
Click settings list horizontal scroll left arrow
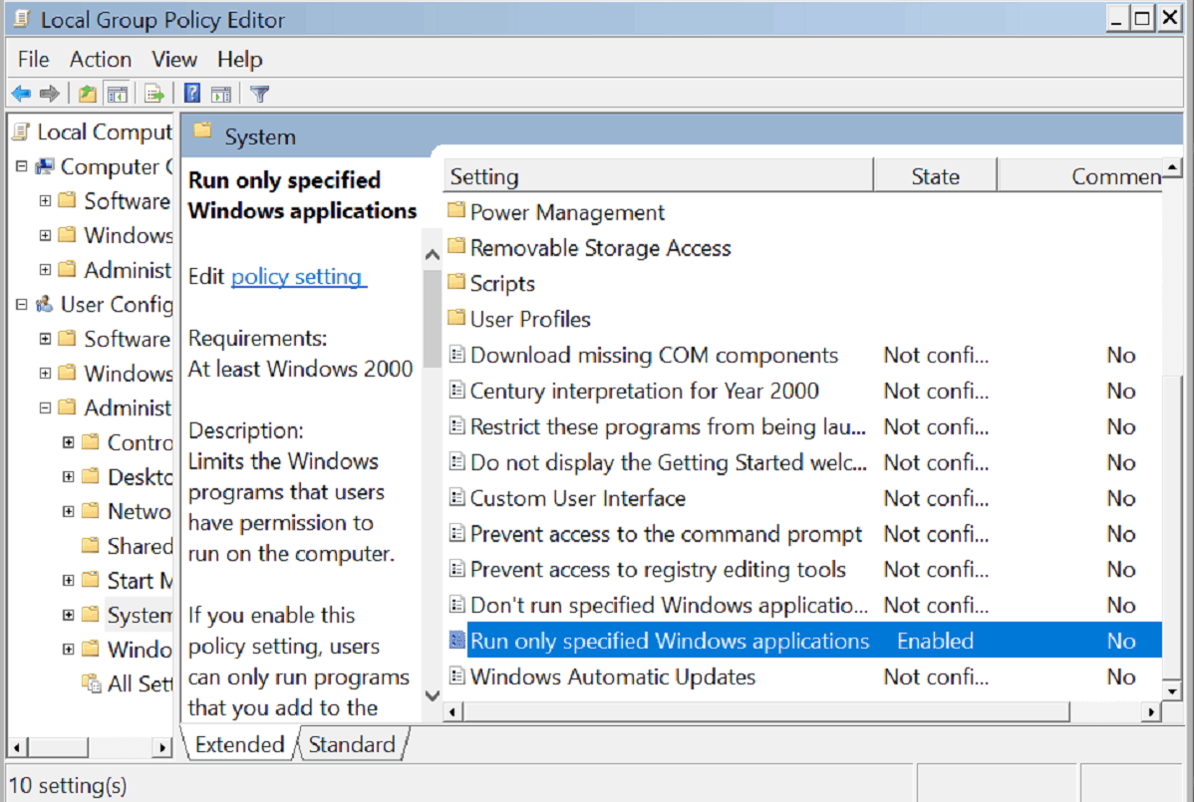pos(453,711)
